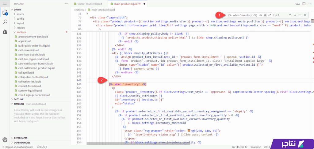
Task: Open the hamburger application menu
Action: pos(5,4)
